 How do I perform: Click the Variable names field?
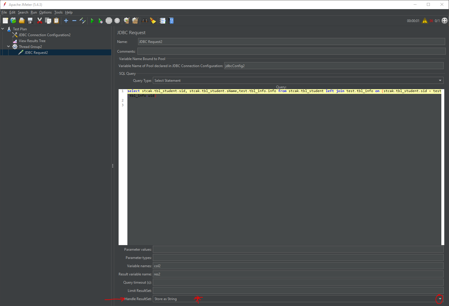(x=298, y=266)
